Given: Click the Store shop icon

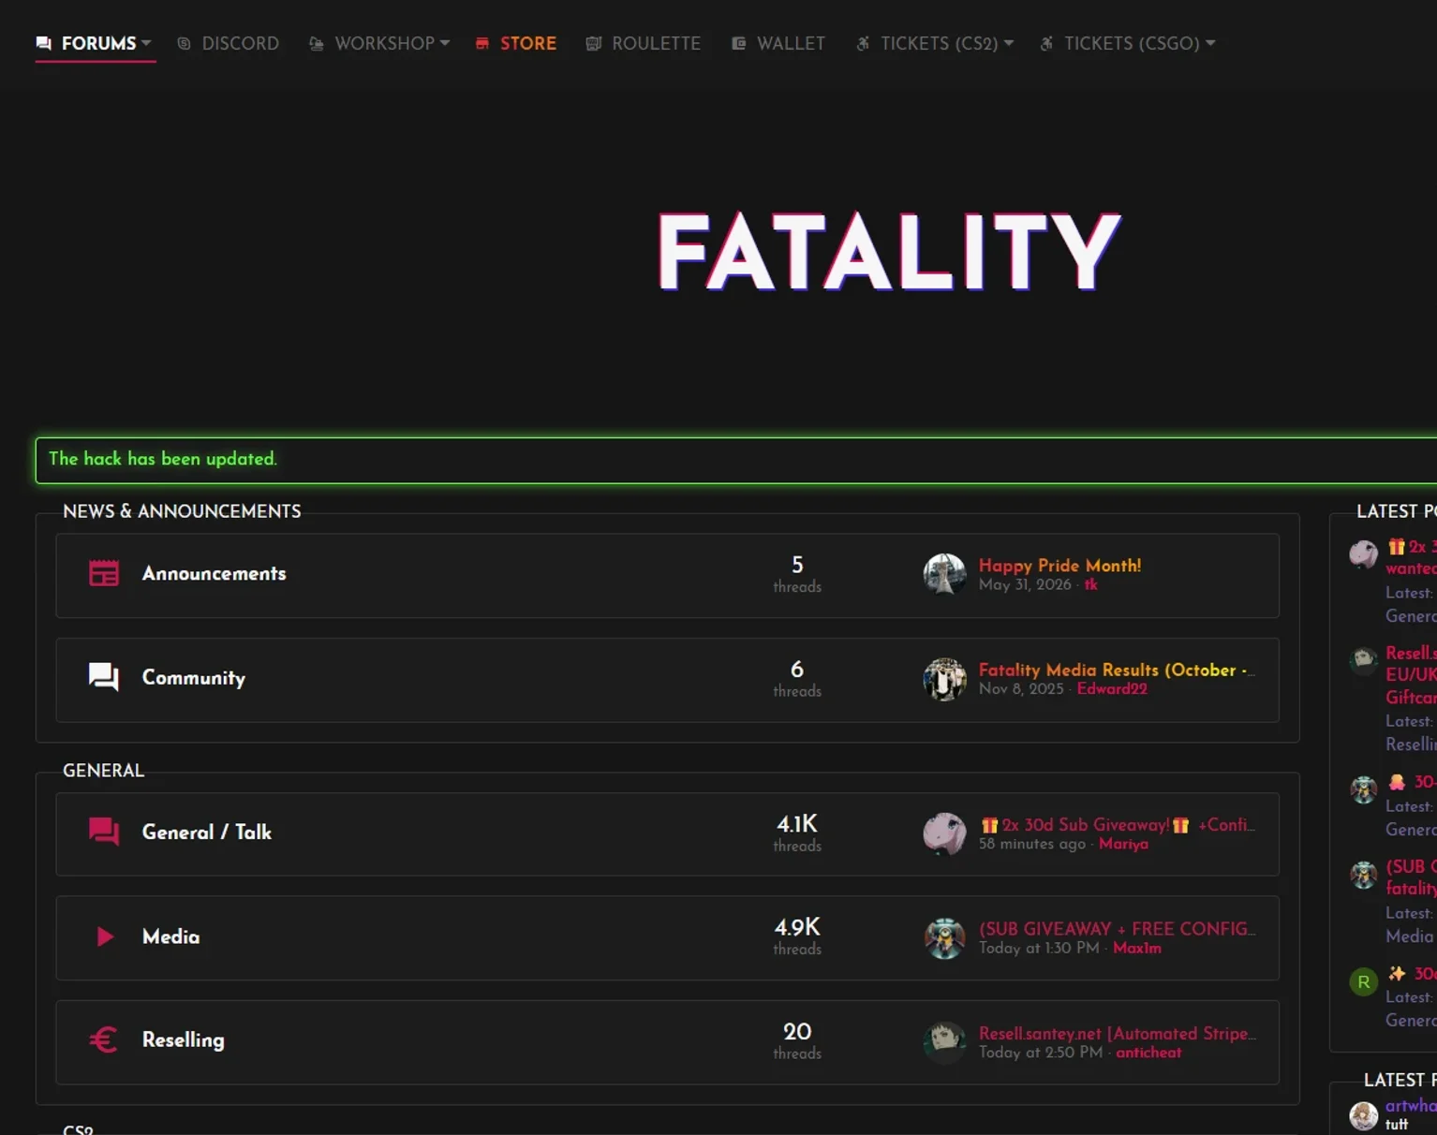Looking at the screenshot, I should (x=482, y=43).
